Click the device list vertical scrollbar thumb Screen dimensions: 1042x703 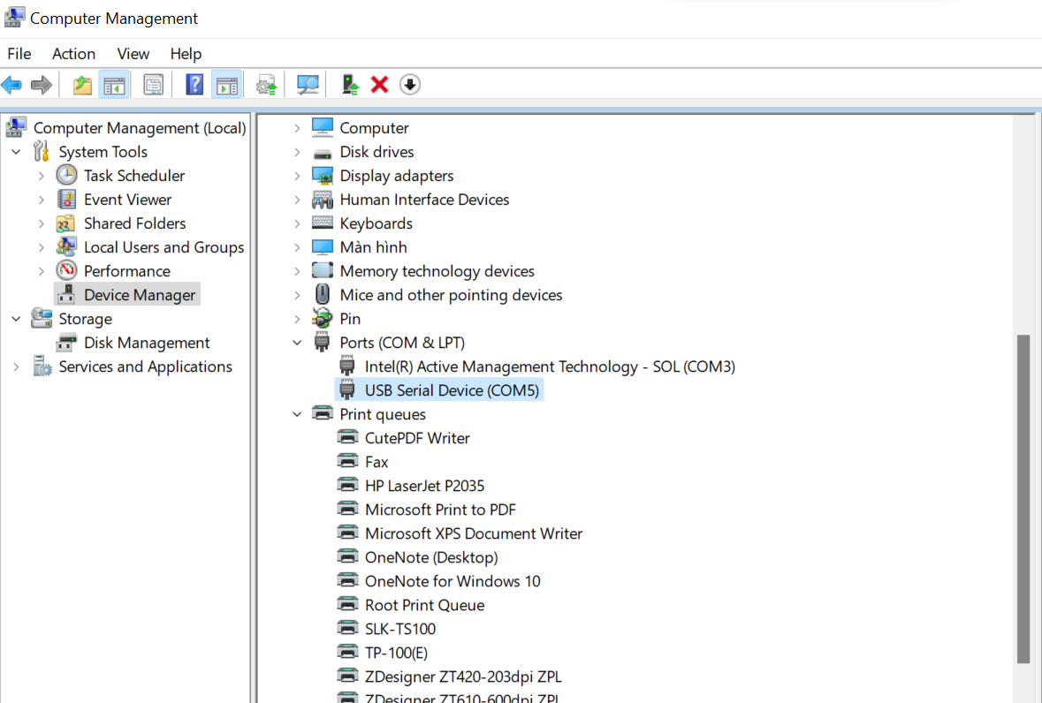pos(1023,498)
